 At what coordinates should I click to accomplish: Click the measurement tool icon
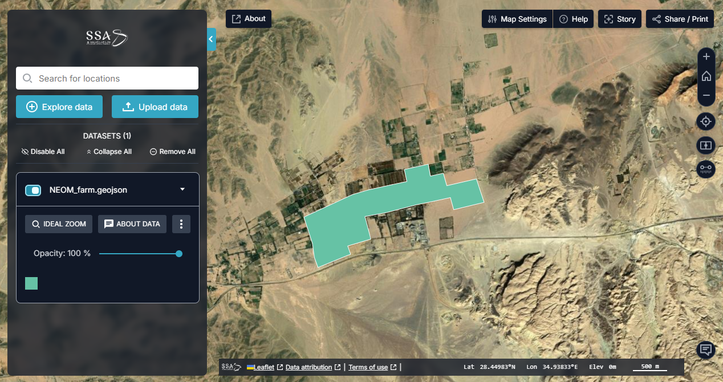point(706,169)
